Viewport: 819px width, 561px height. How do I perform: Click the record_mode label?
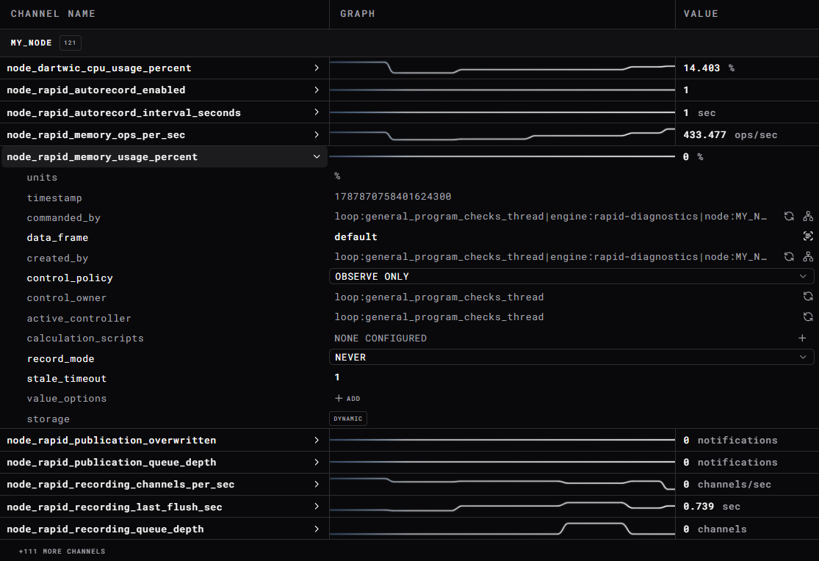pos(60,359)
